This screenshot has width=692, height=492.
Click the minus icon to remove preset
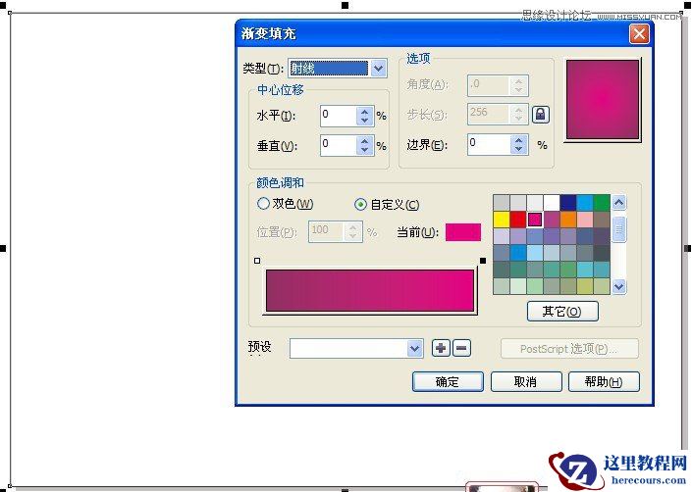(461, 348)
